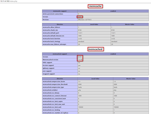The height and width of the screenshot is (114, 151).
Task: Select Local Value 150000 of memcached.sess_lock_wait
Action: [x=81, y=107]
